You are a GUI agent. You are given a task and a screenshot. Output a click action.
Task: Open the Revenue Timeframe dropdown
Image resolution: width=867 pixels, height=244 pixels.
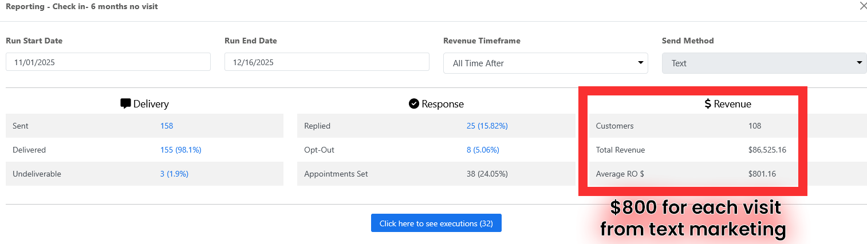coord(545,63)
